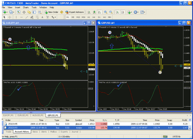
Task: Select the Fibonacci retracement tool icon
Action: pyautogui.click(x=37, y=17)
